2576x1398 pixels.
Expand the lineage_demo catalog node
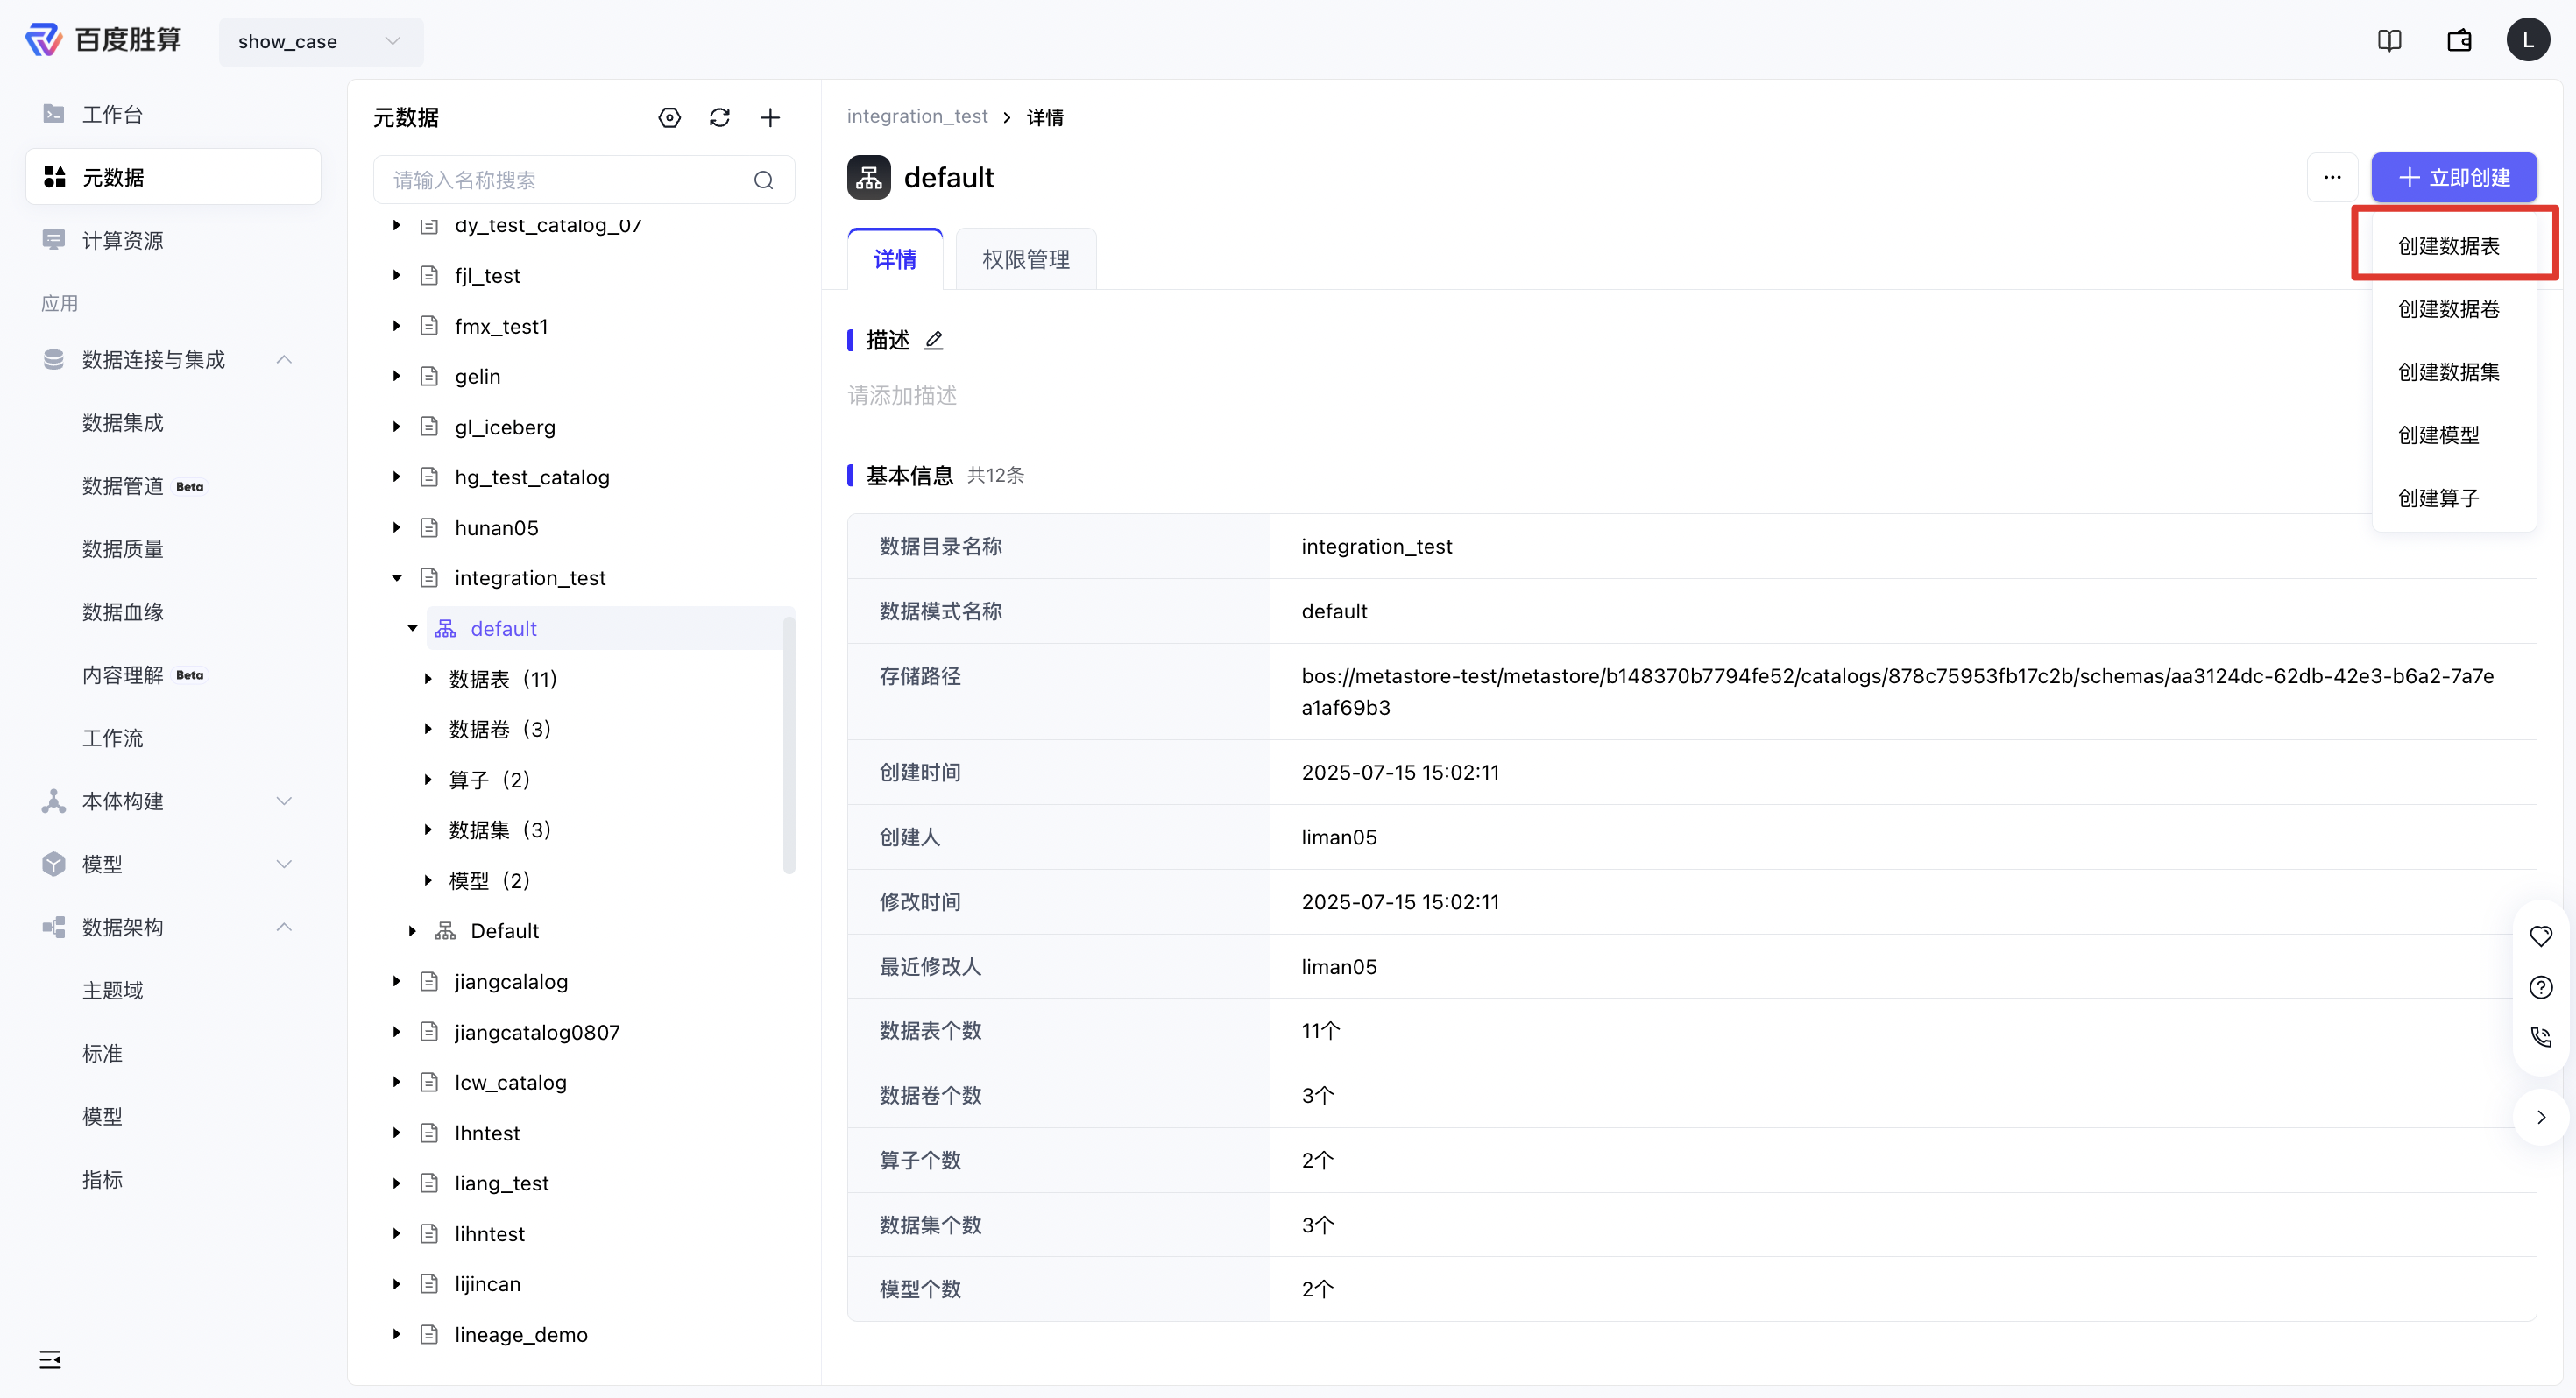(396, 1335)
